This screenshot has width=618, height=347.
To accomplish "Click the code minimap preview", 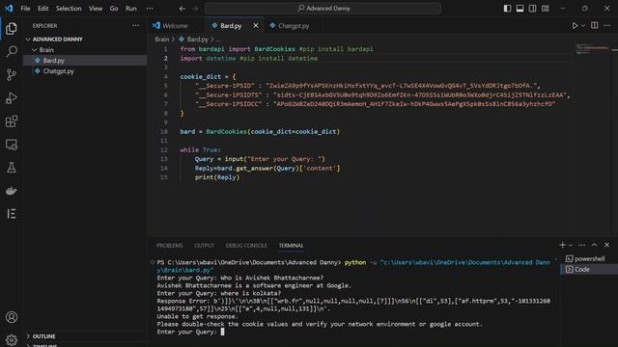I will [x=592, y=49].
